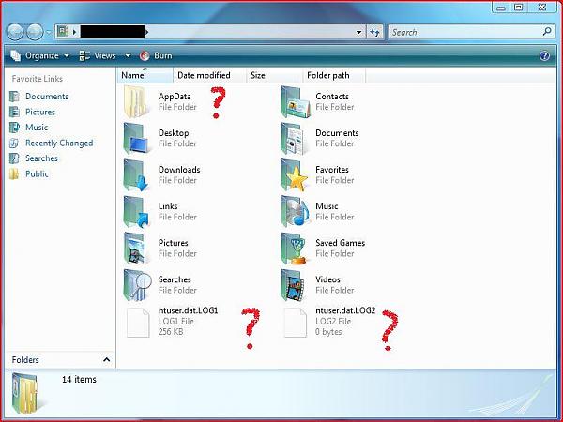Select the Desktop name label

click(174, 133)
